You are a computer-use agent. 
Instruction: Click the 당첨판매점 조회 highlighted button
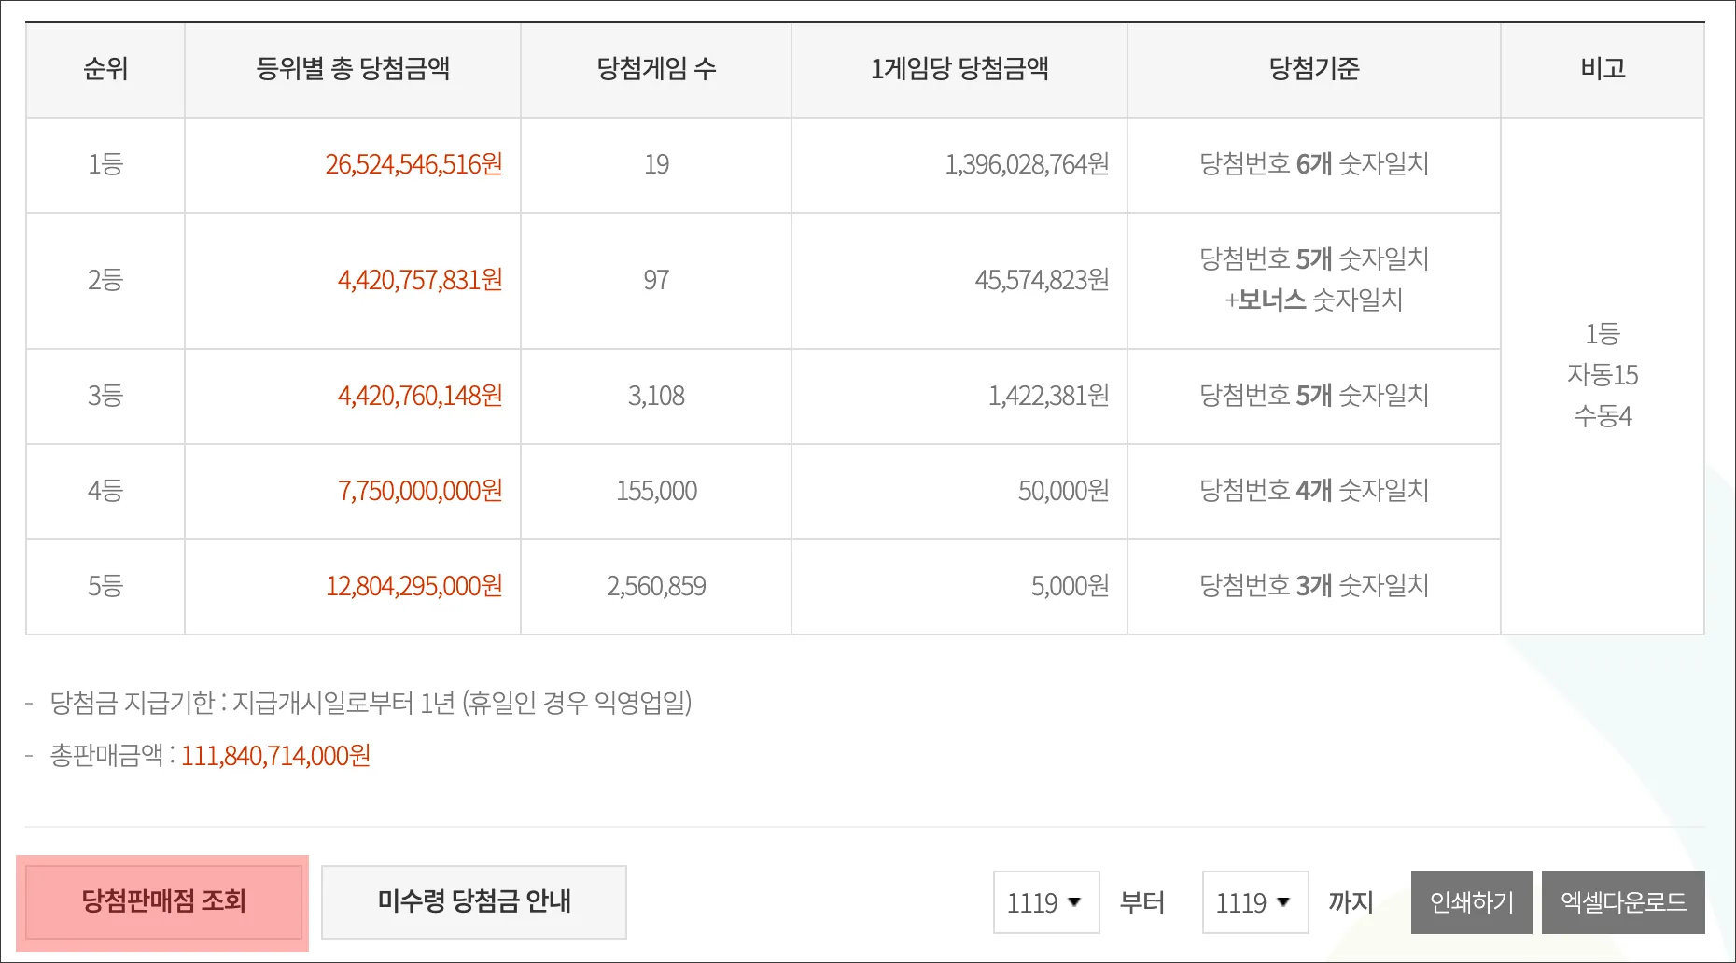tap(162, 901)
